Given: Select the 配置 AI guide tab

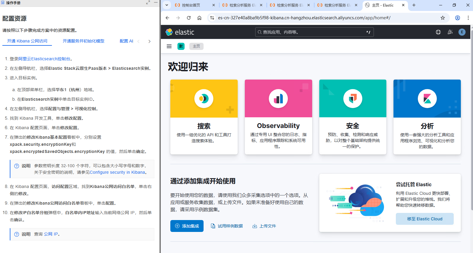Looking at the screenshot, I should click(x=126, y=41).
